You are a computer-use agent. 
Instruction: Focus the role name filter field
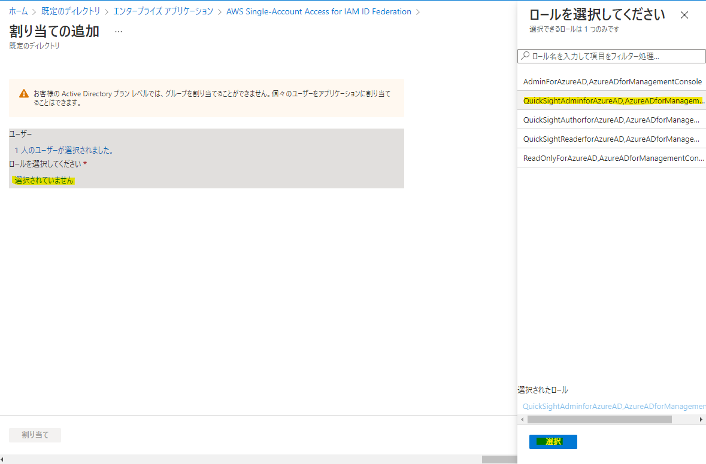click(611, 56)
